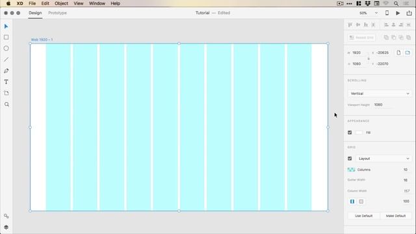Click the Make Default button
Viewport: 416px width, 234px height.
tap(396, 216)
